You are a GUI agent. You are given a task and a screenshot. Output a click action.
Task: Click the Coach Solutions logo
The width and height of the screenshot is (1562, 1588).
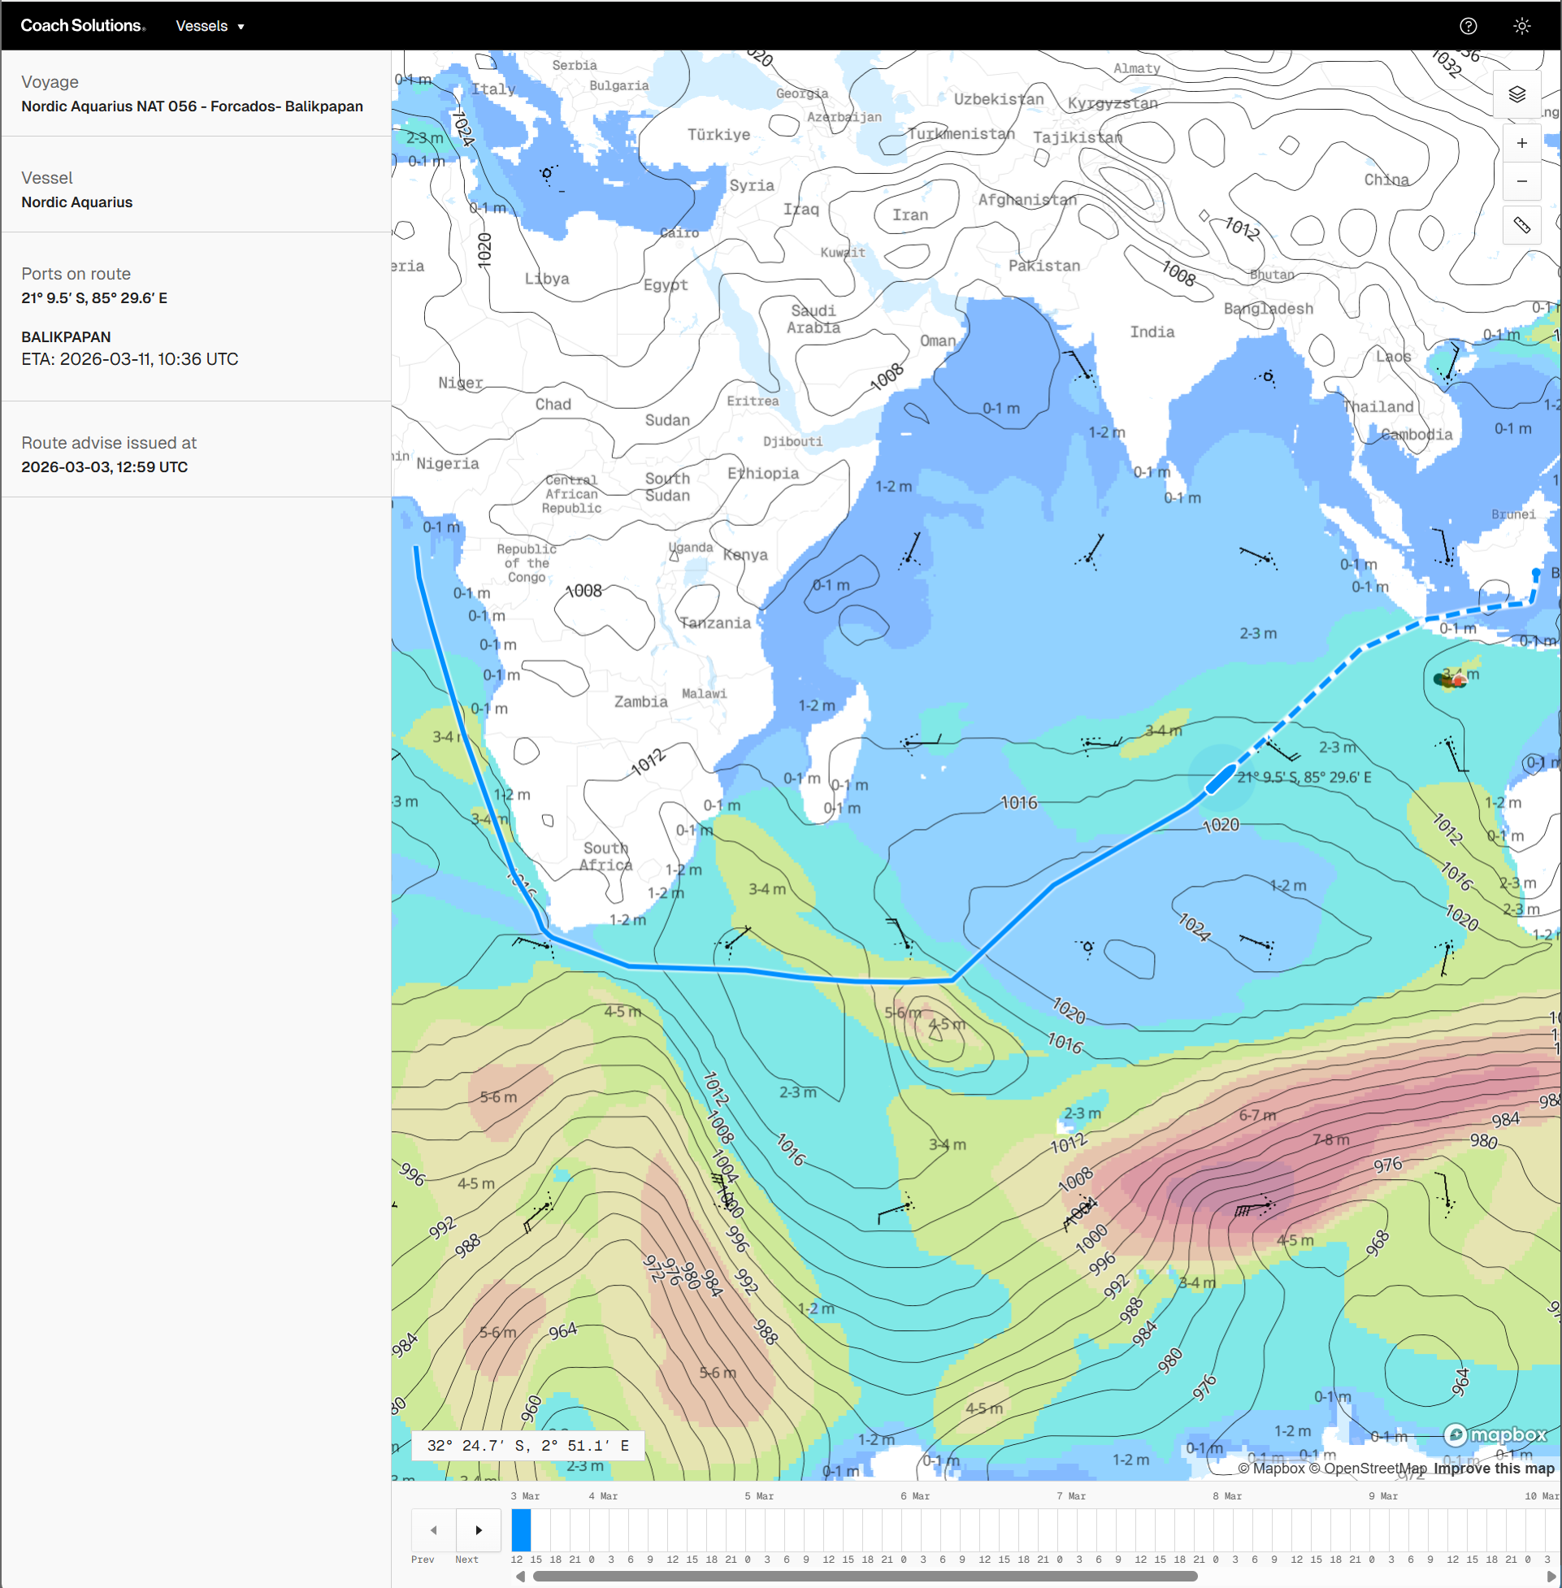(83, 26)
